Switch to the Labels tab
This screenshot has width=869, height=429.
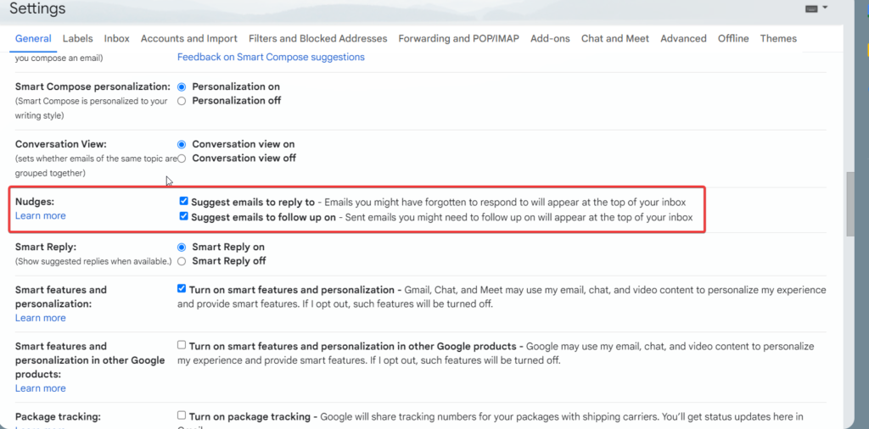pos(77,39)
